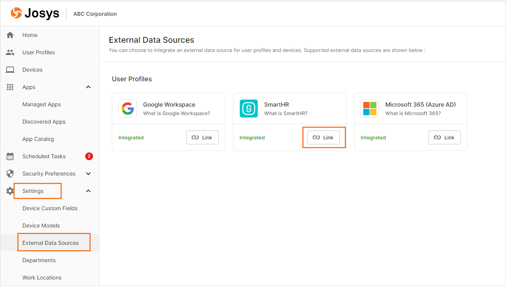
Task: Click the Security Preferences shield icon
Action: 10,174
